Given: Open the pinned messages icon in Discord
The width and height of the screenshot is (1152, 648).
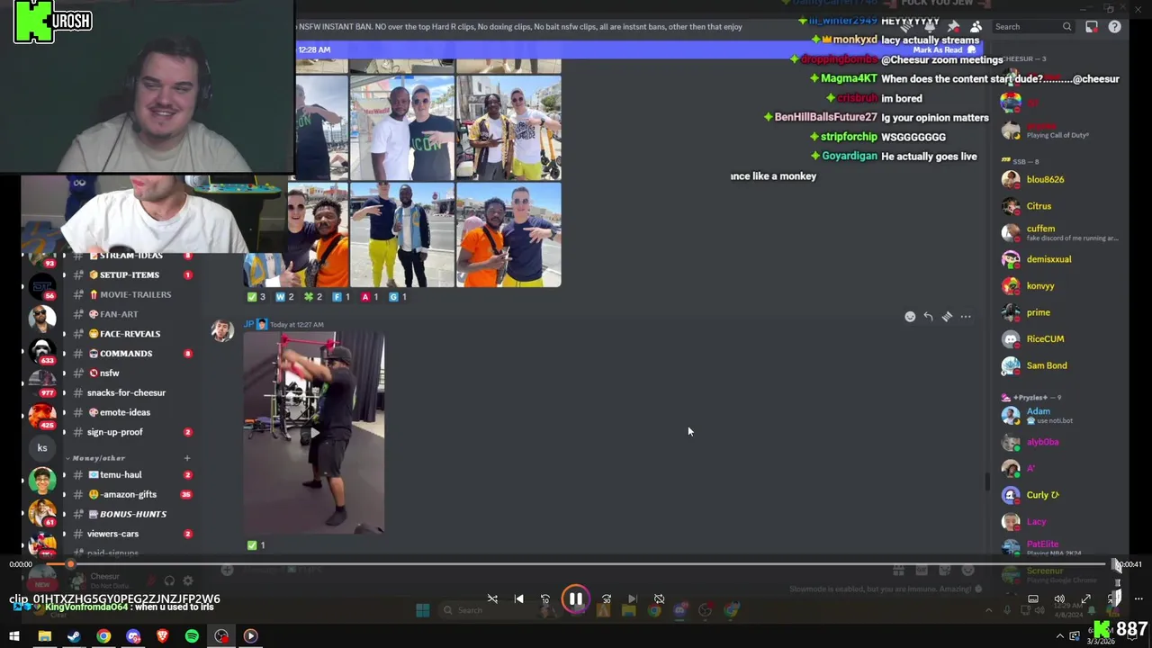Looking at the screenshot, I should pos(953,27).
